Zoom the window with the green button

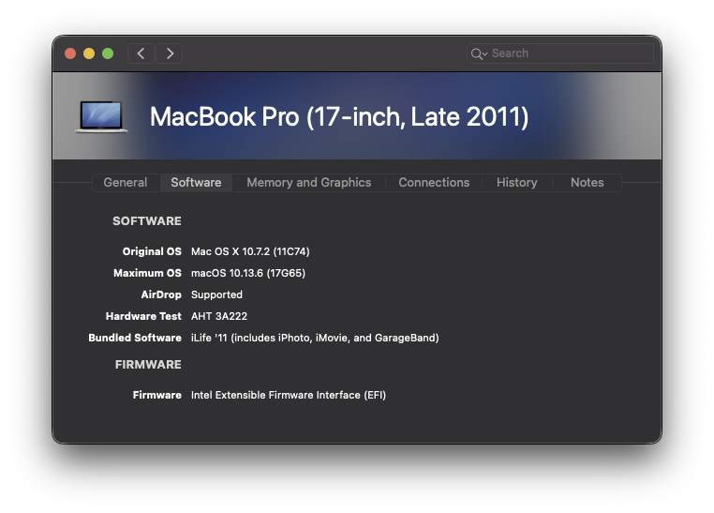click(108, 53)
